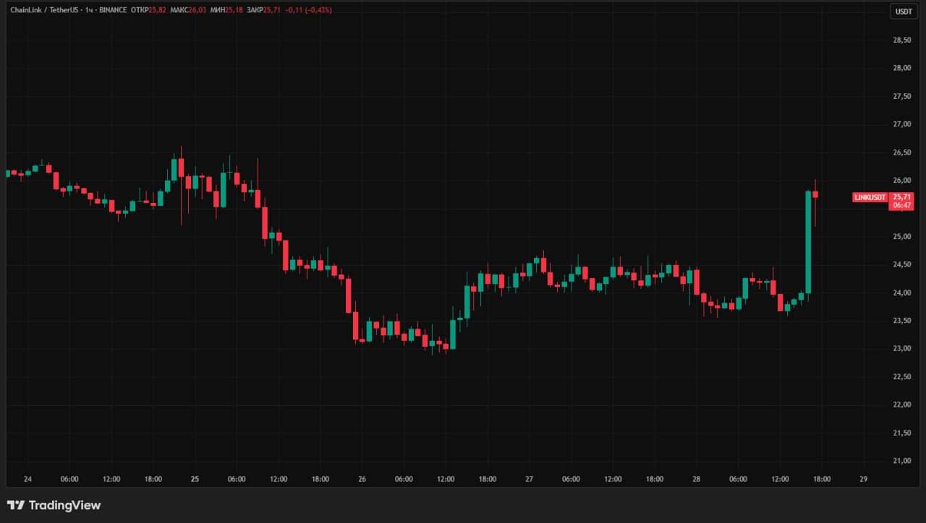Click the 25,00 price axis label
Viewport: 926px width, 523px height.
coord(901,236)
